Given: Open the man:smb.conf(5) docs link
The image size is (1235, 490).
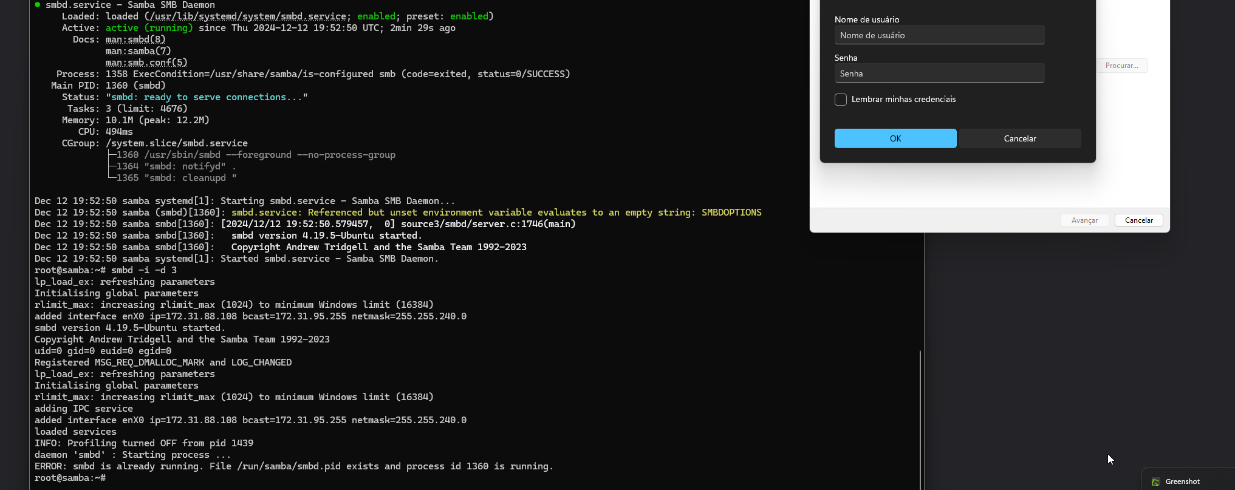Looking at the screenshot, I should pos(146,63).
